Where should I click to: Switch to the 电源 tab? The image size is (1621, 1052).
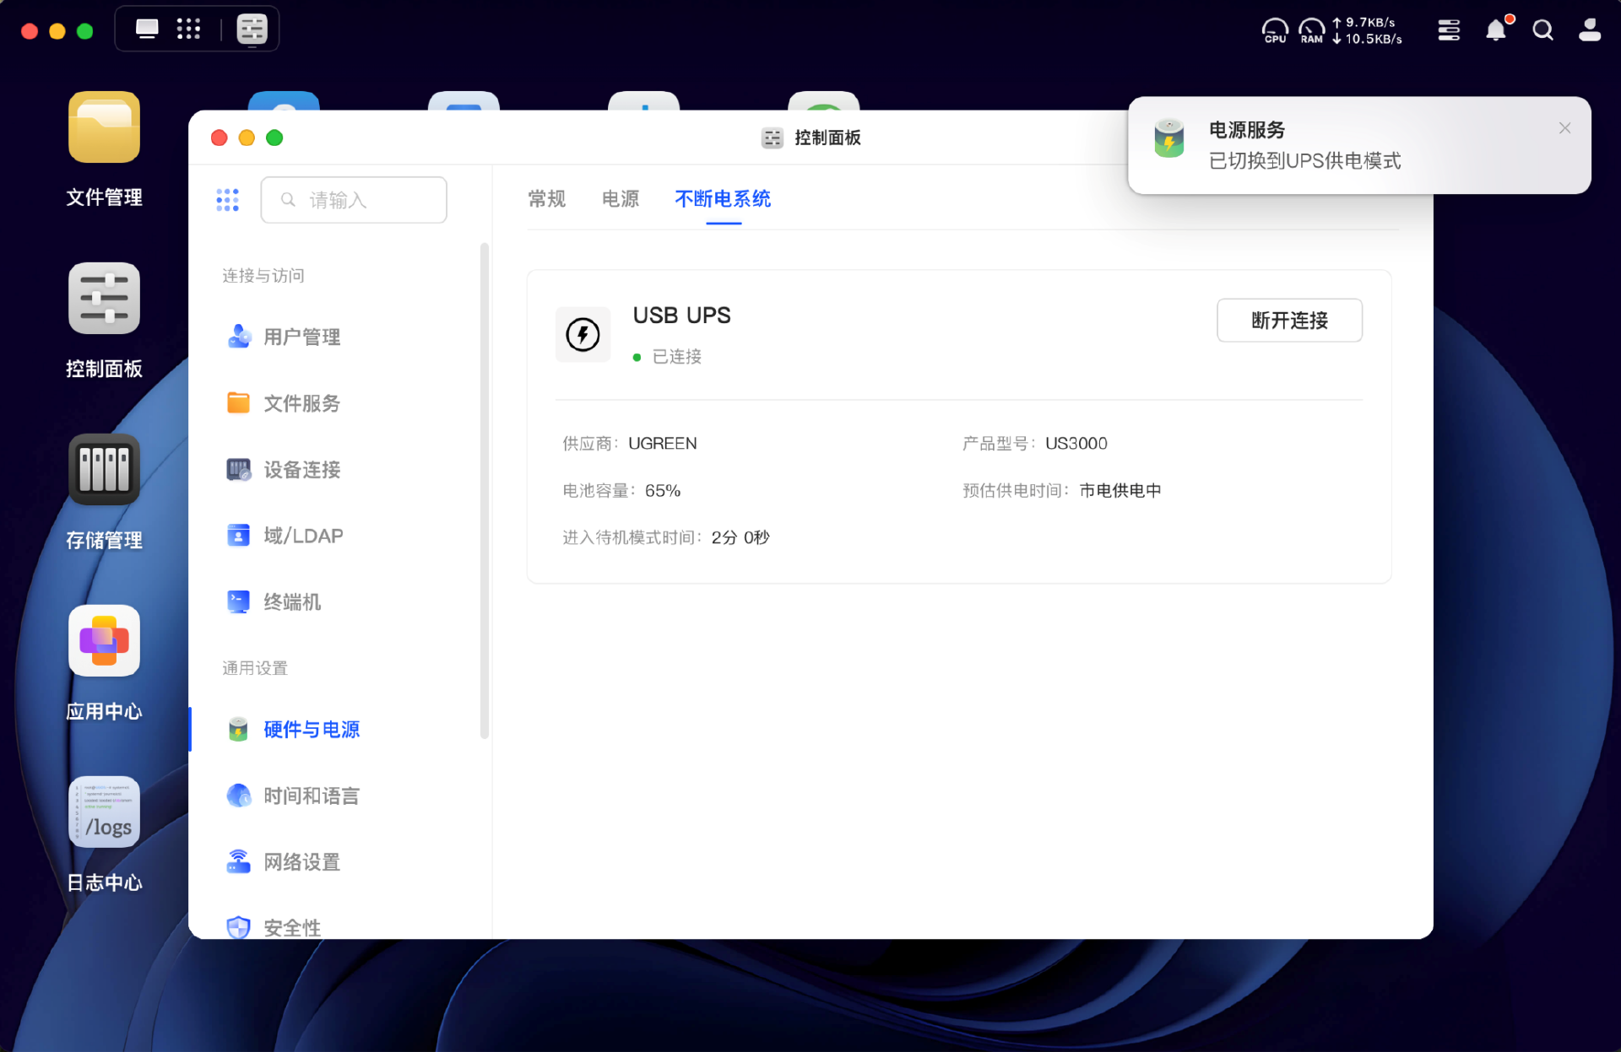coord(621,199)
